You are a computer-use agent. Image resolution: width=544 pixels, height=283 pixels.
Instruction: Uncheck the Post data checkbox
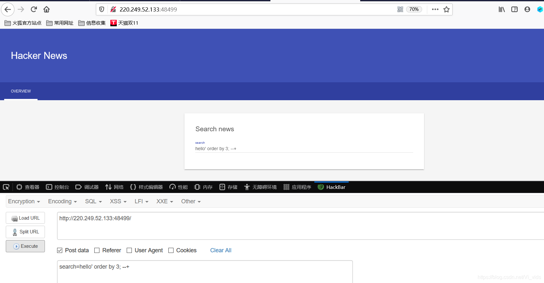click(x=60, y=250)
